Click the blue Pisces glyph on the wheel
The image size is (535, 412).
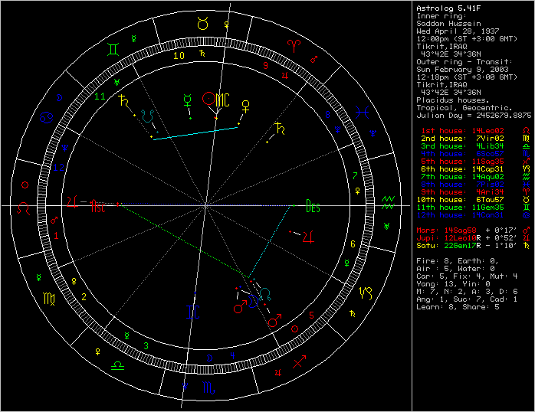tap(369, 113)
